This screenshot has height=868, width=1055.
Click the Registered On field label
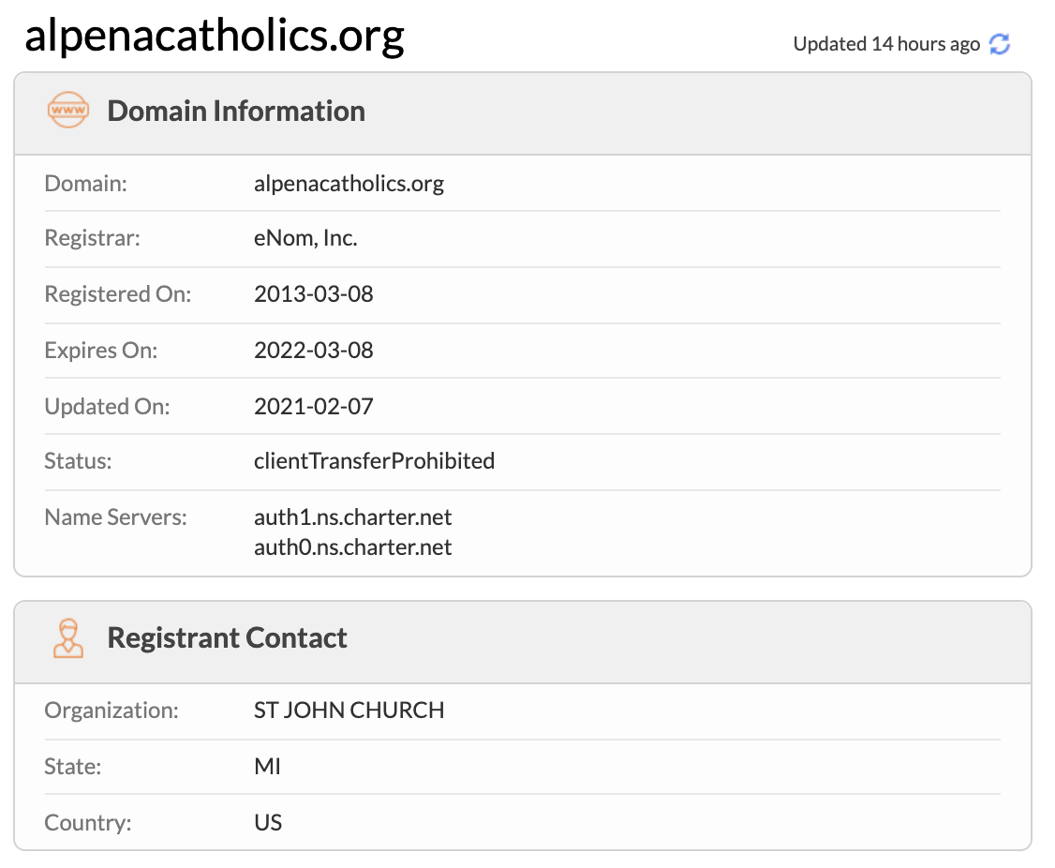point(118,294)
